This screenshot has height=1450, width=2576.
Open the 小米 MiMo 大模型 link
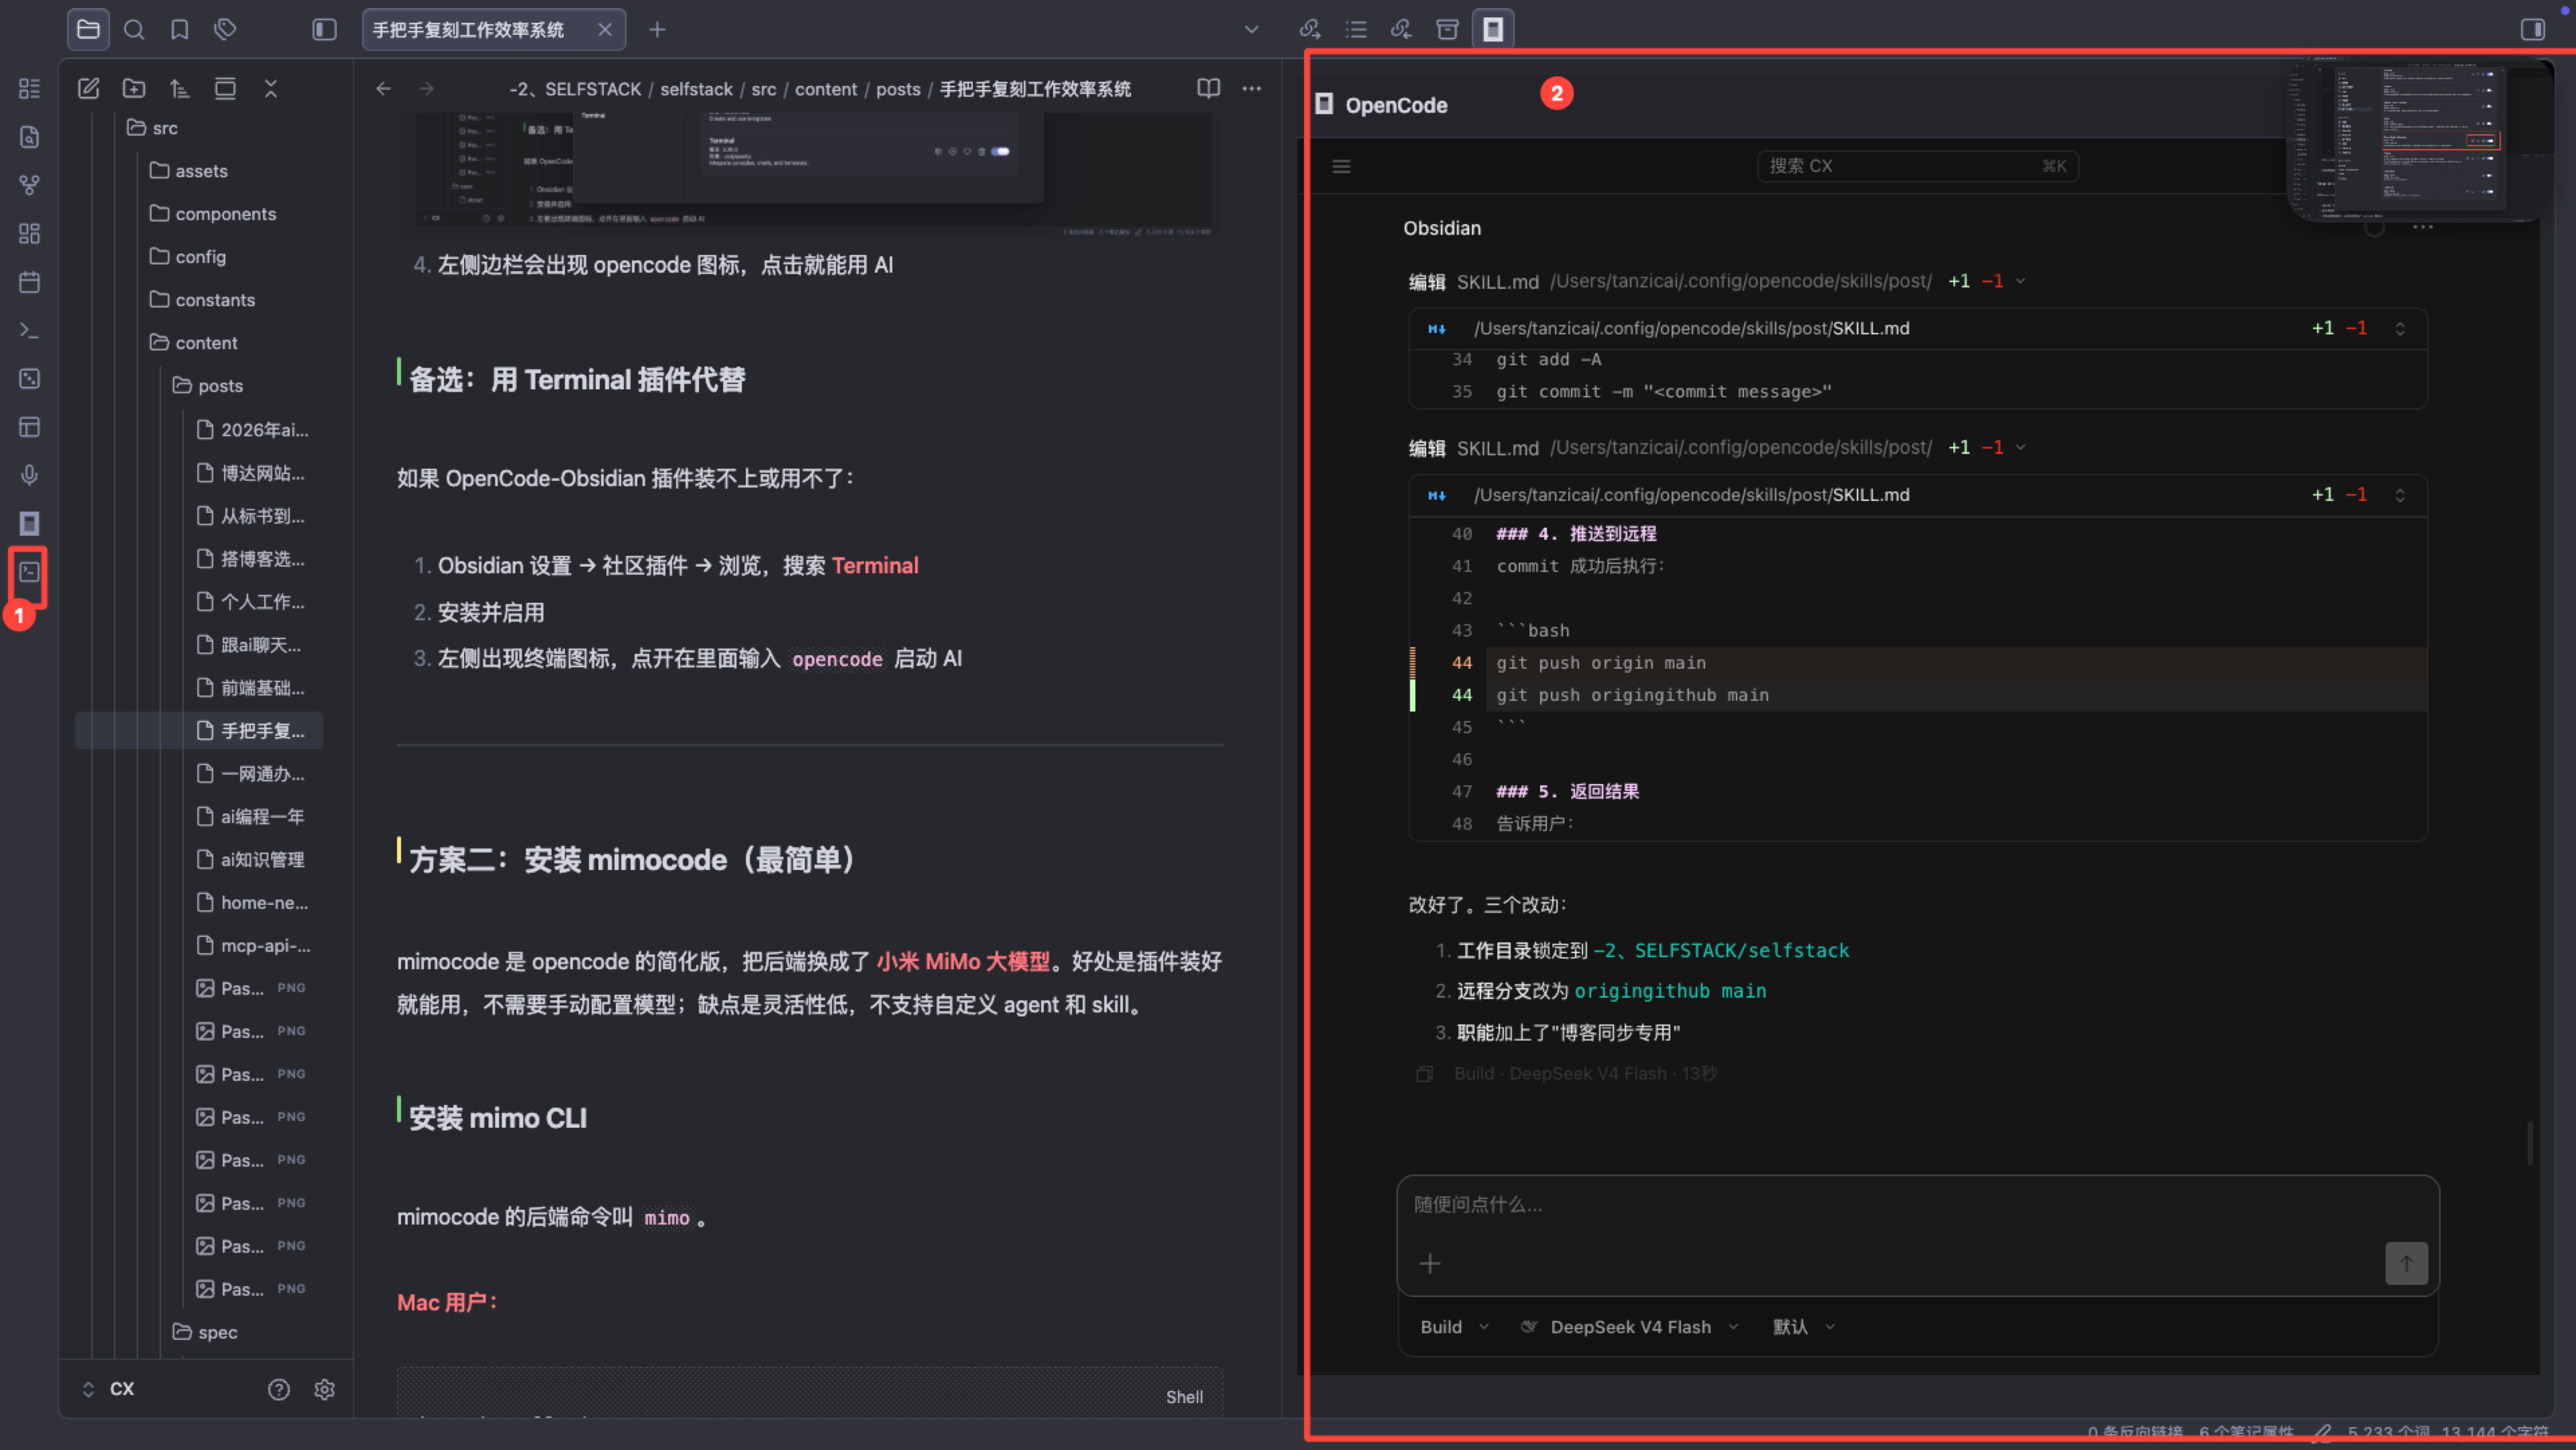tap(963, 962)
